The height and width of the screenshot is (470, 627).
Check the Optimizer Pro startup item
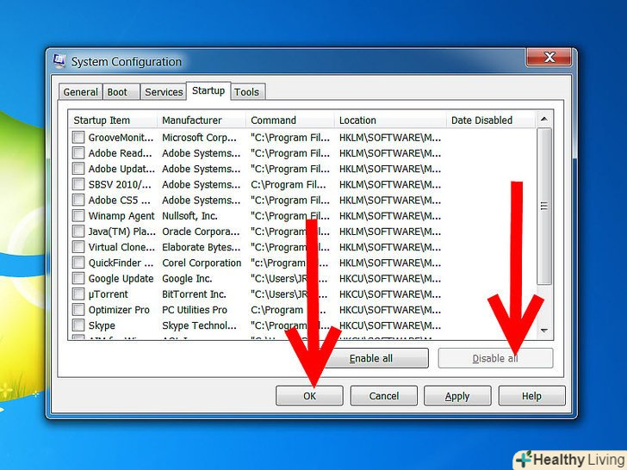(78, 310)
